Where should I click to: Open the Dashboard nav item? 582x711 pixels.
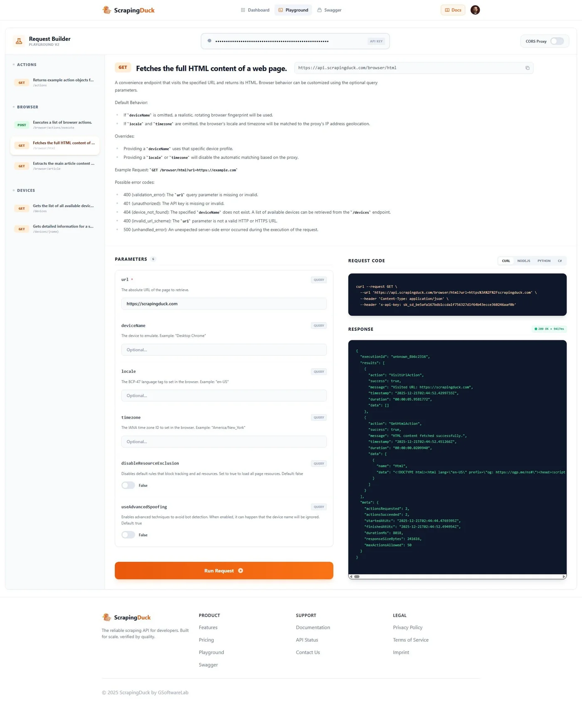pyautogui.click(x=255, y=10)
